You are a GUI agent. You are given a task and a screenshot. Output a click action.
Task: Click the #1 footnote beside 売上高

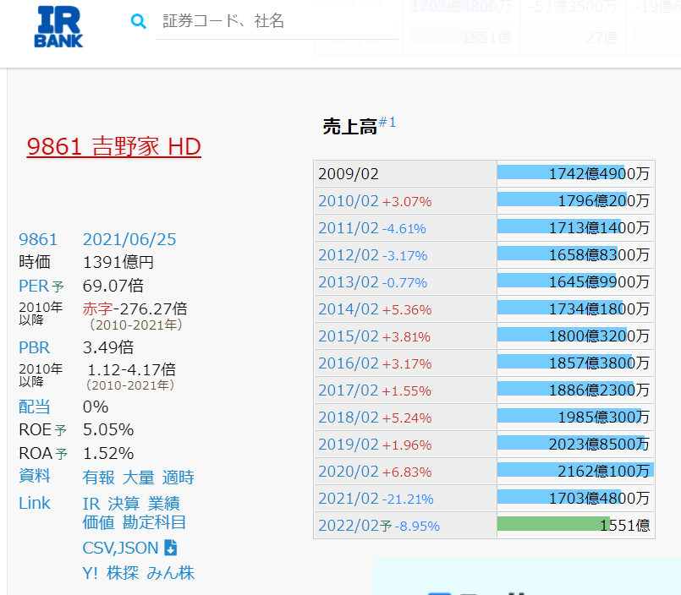point(387,122)
